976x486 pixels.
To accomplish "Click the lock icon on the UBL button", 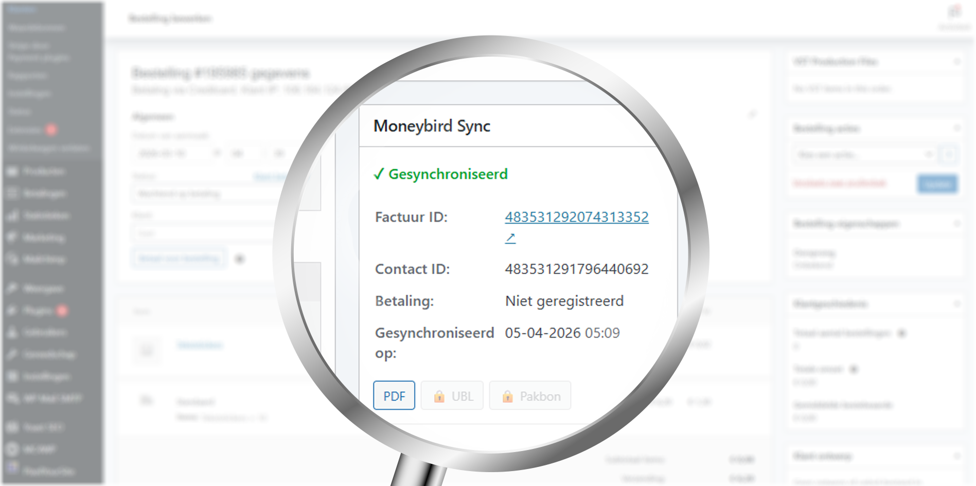I will tap(439, 397).
